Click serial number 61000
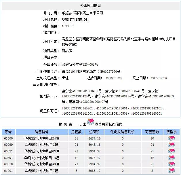 point(8,138)
